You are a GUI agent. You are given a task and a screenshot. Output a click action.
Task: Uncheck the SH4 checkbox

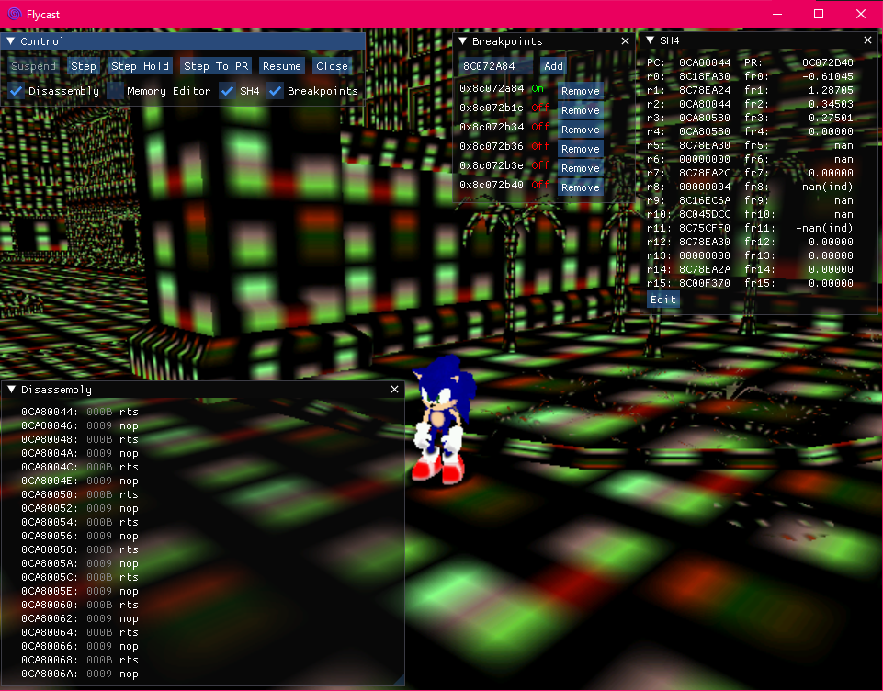(x=228, y=91)
